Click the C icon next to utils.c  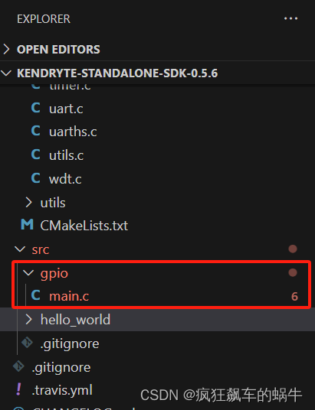tap(36, 155)
